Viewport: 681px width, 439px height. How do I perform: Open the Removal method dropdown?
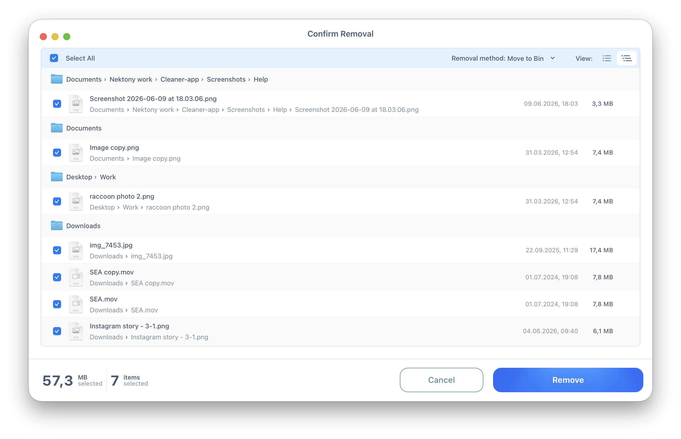503,58
